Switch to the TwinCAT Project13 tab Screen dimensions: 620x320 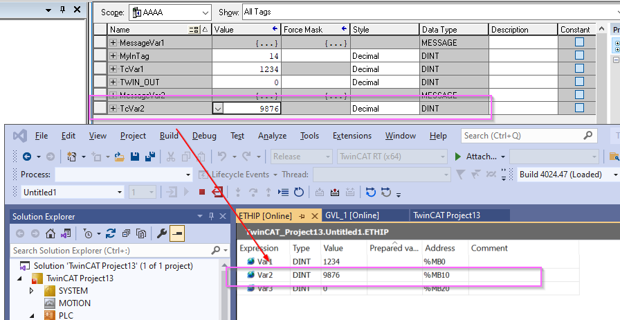coord(446,215)
